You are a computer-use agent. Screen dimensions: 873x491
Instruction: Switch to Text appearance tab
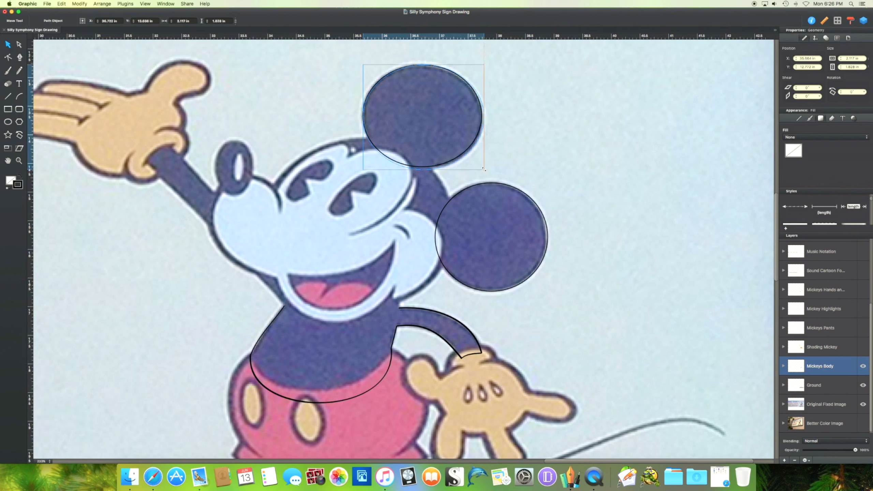[842, 118]
